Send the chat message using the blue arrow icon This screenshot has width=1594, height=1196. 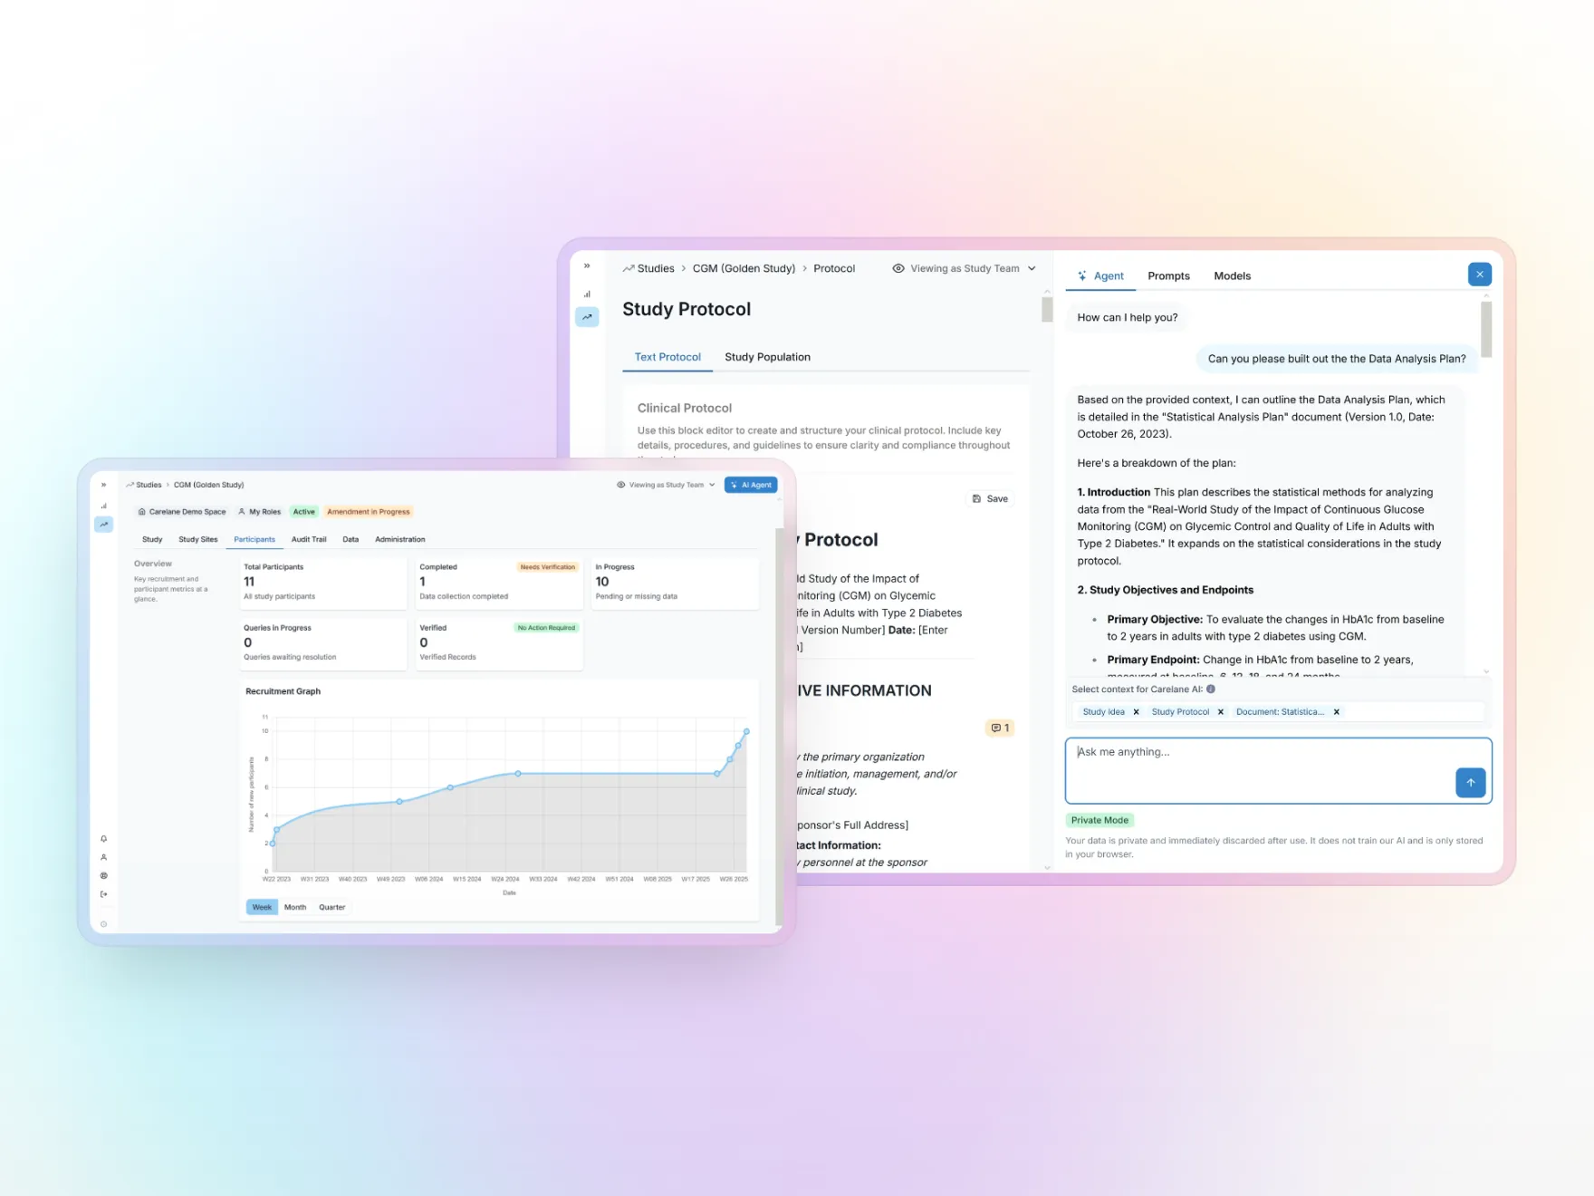(1470, 782)
